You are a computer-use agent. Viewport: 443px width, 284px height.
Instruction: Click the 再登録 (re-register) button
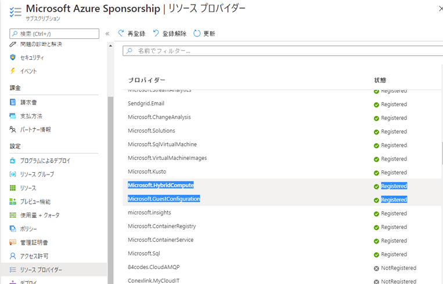132,34
